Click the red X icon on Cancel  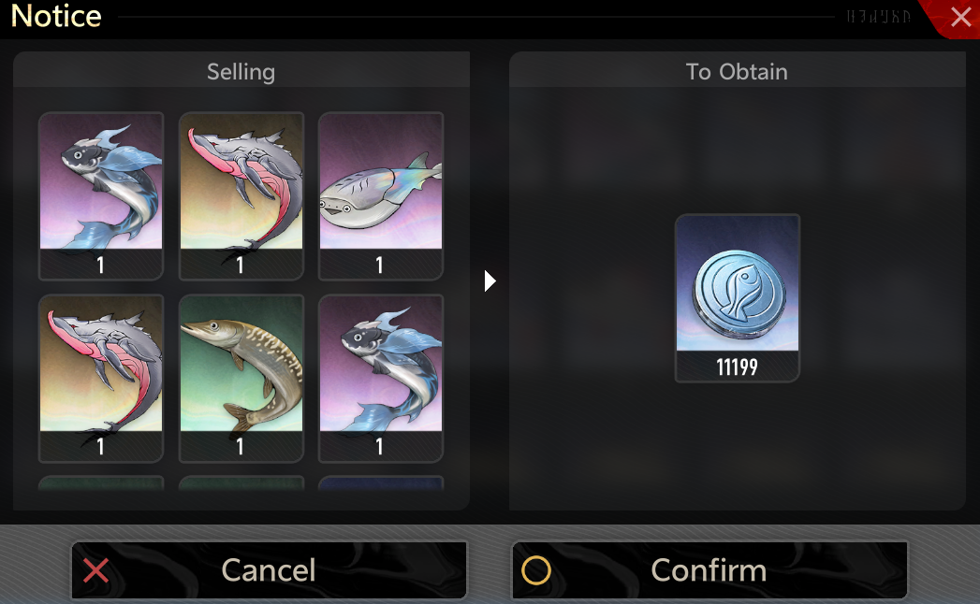tap(95, 570)
